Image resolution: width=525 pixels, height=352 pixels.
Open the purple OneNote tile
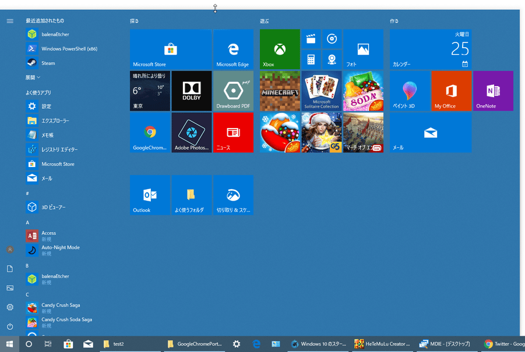click(493, 91)
